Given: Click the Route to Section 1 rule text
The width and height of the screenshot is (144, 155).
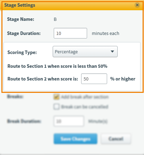Looking at the screenshot, I should point(57,66).
